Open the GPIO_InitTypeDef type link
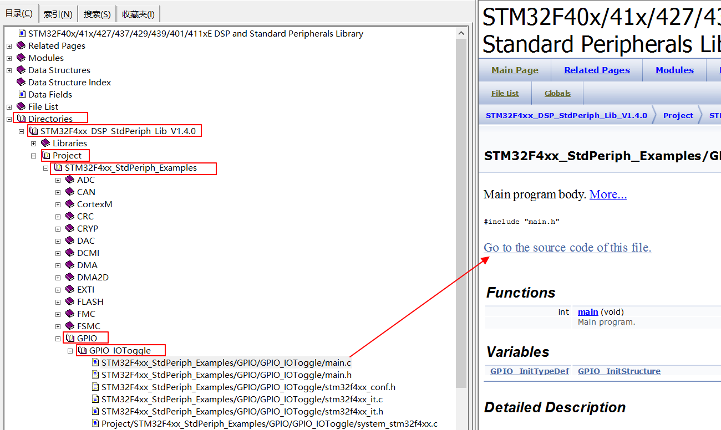This screenshot has width=721, height=430. (530, 371)
